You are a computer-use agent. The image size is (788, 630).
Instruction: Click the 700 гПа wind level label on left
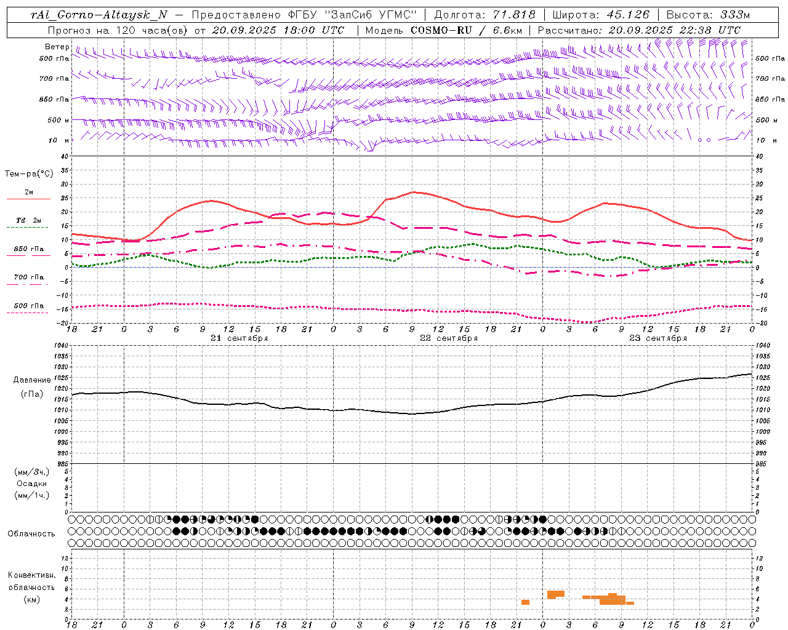point(54,79)
